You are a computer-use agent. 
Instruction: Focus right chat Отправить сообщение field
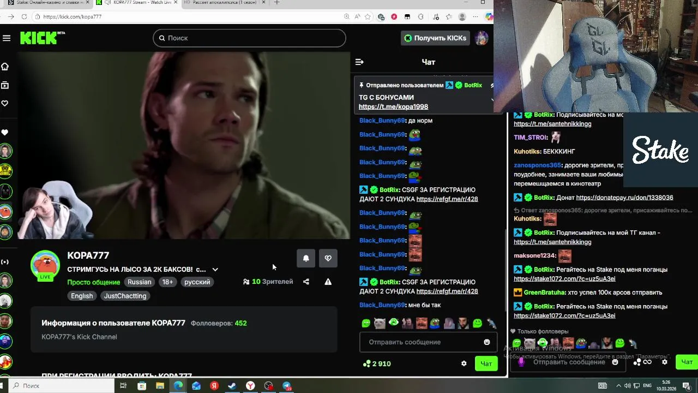[569, 362]
